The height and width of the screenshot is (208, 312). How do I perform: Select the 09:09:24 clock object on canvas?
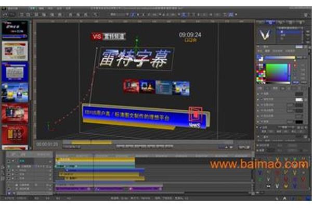coord(190,35)
